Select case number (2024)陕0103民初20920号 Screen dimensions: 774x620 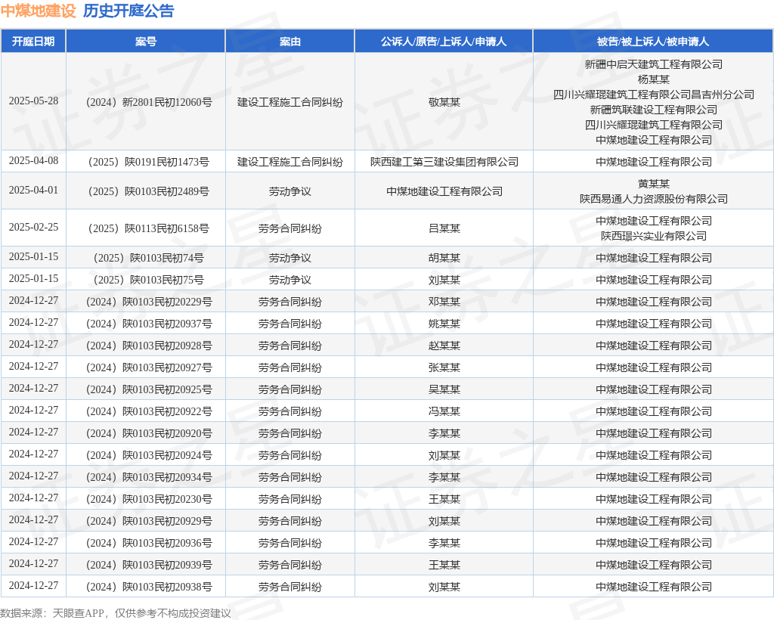tap(149, 433)
